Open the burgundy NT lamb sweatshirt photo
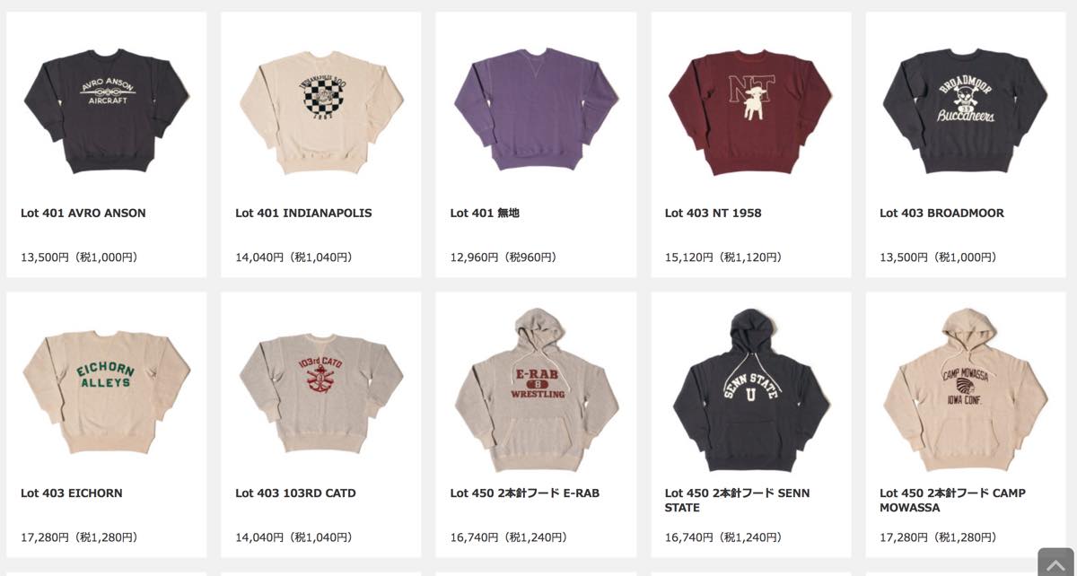 pos(750,111)
